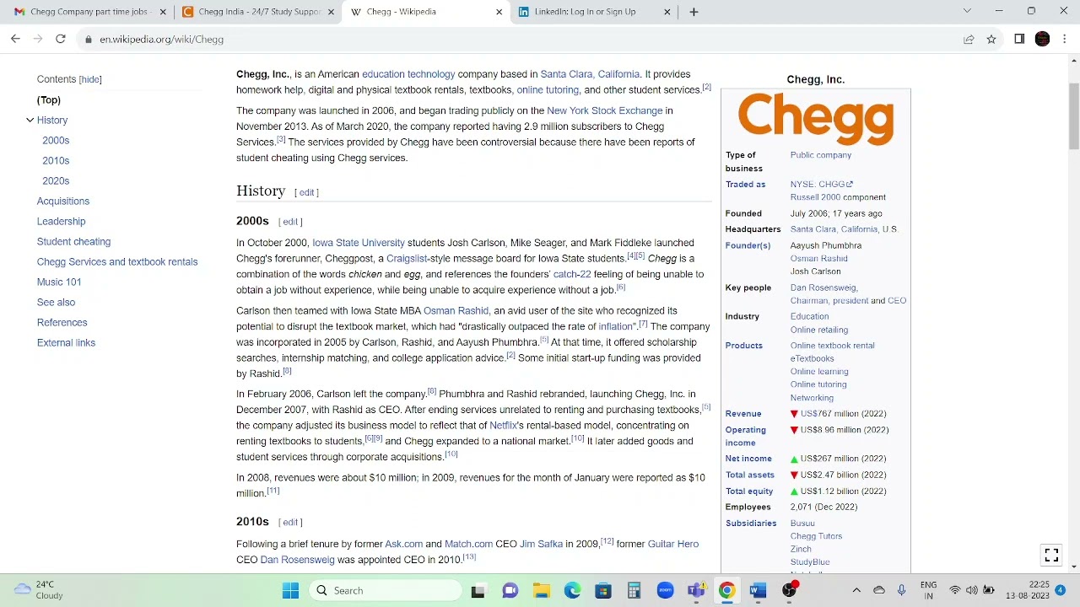Screen dimensions: 1080x607
Task: Jump to the 2020s contents entry
Action: [56, 180]
